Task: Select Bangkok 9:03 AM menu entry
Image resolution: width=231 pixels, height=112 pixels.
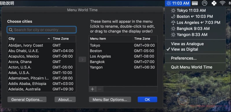Action: (x=195, y=28)
